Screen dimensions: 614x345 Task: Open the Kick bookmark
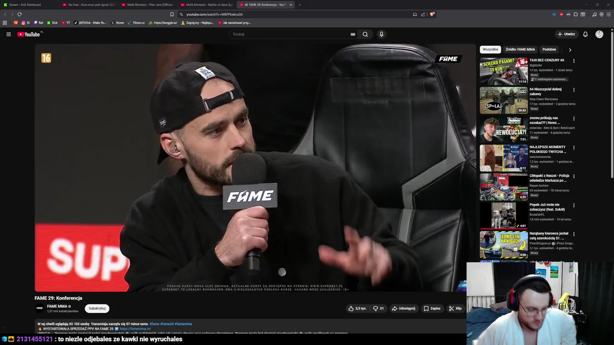pyautogui.click(x=52, y=23)
